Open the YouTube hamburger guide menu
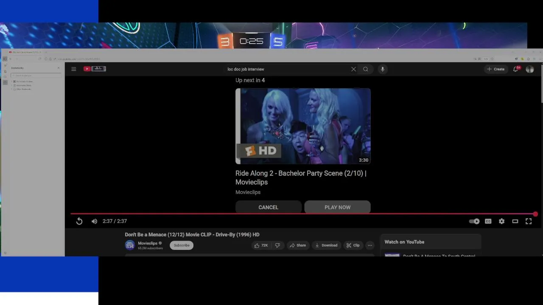Screen dimensions: 543x305 [x=74, y=69]
